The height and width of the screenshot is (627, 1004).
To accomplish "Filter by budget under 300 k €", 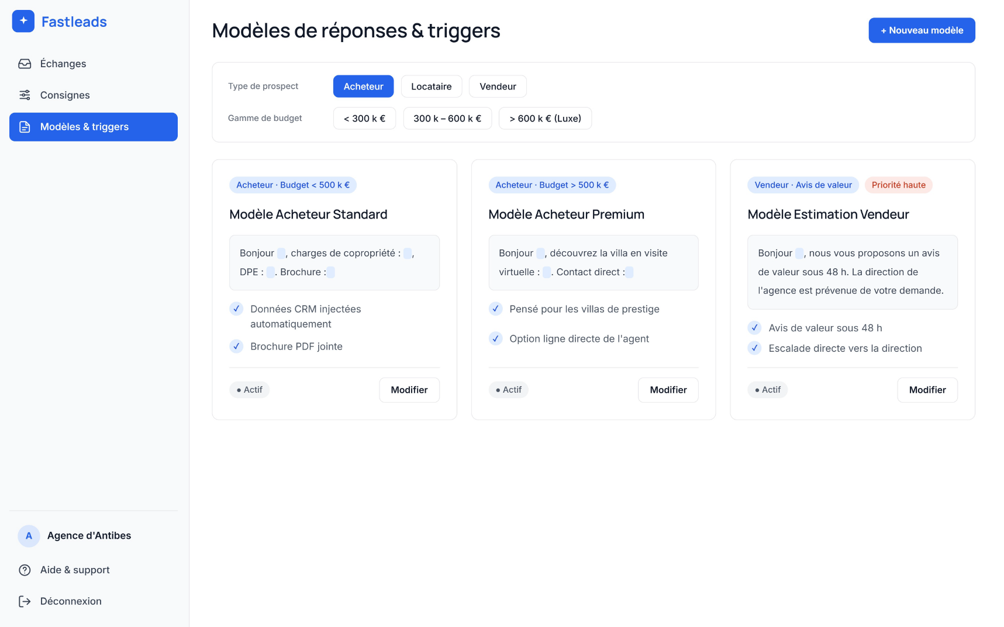I will [x=364, y=119].
